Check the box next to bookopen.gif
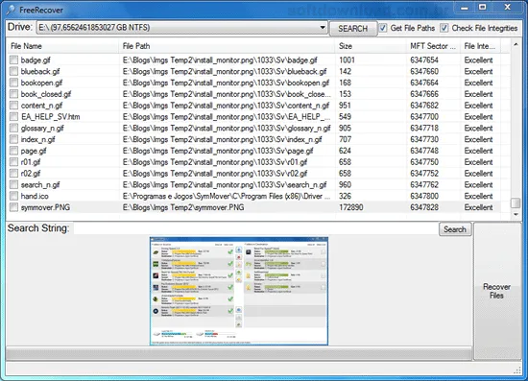Screen dimensions: 528x381 (x=13, y=83)
